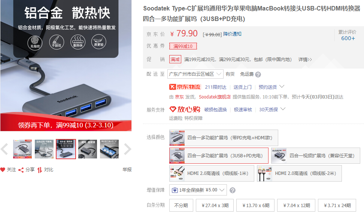Viewport: 364px width, 212px height.
Task: Expand the 1年全保换新 warranty dropdown
Action: point(198,190)
